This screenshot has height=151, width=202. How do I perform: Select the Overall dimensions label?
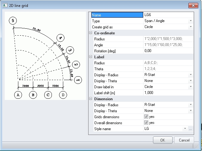(108, 123)
